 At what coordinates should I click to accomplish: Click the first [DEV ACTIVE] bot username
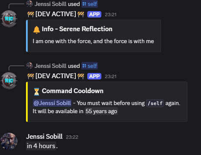tap(56, 14)
